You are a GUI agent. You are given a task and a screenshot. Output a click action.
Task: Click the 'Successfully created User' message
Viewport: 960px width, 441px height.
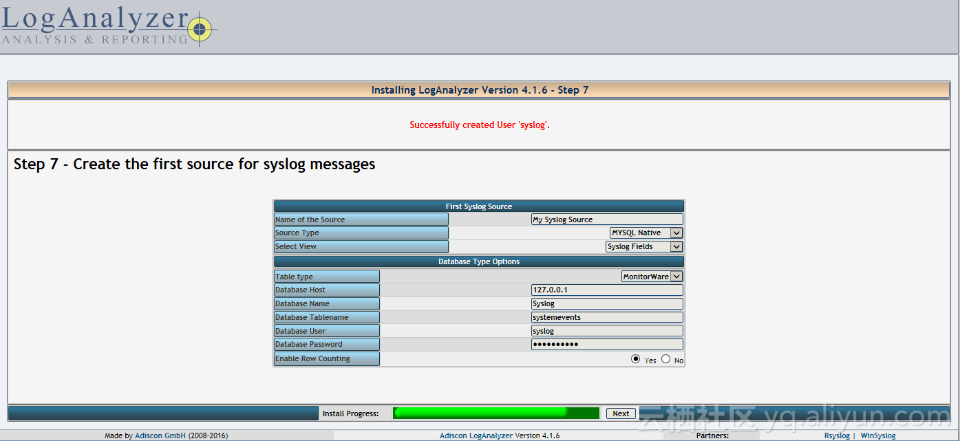click(x=480, y=125)
